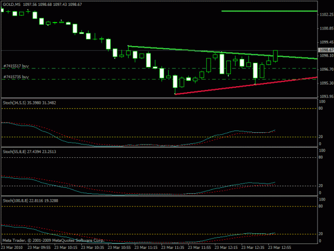The width and height of the screenshot is (334, 251).
Task: Click the '23 Mar 12:55' time label
Action: tap(279, 247)
